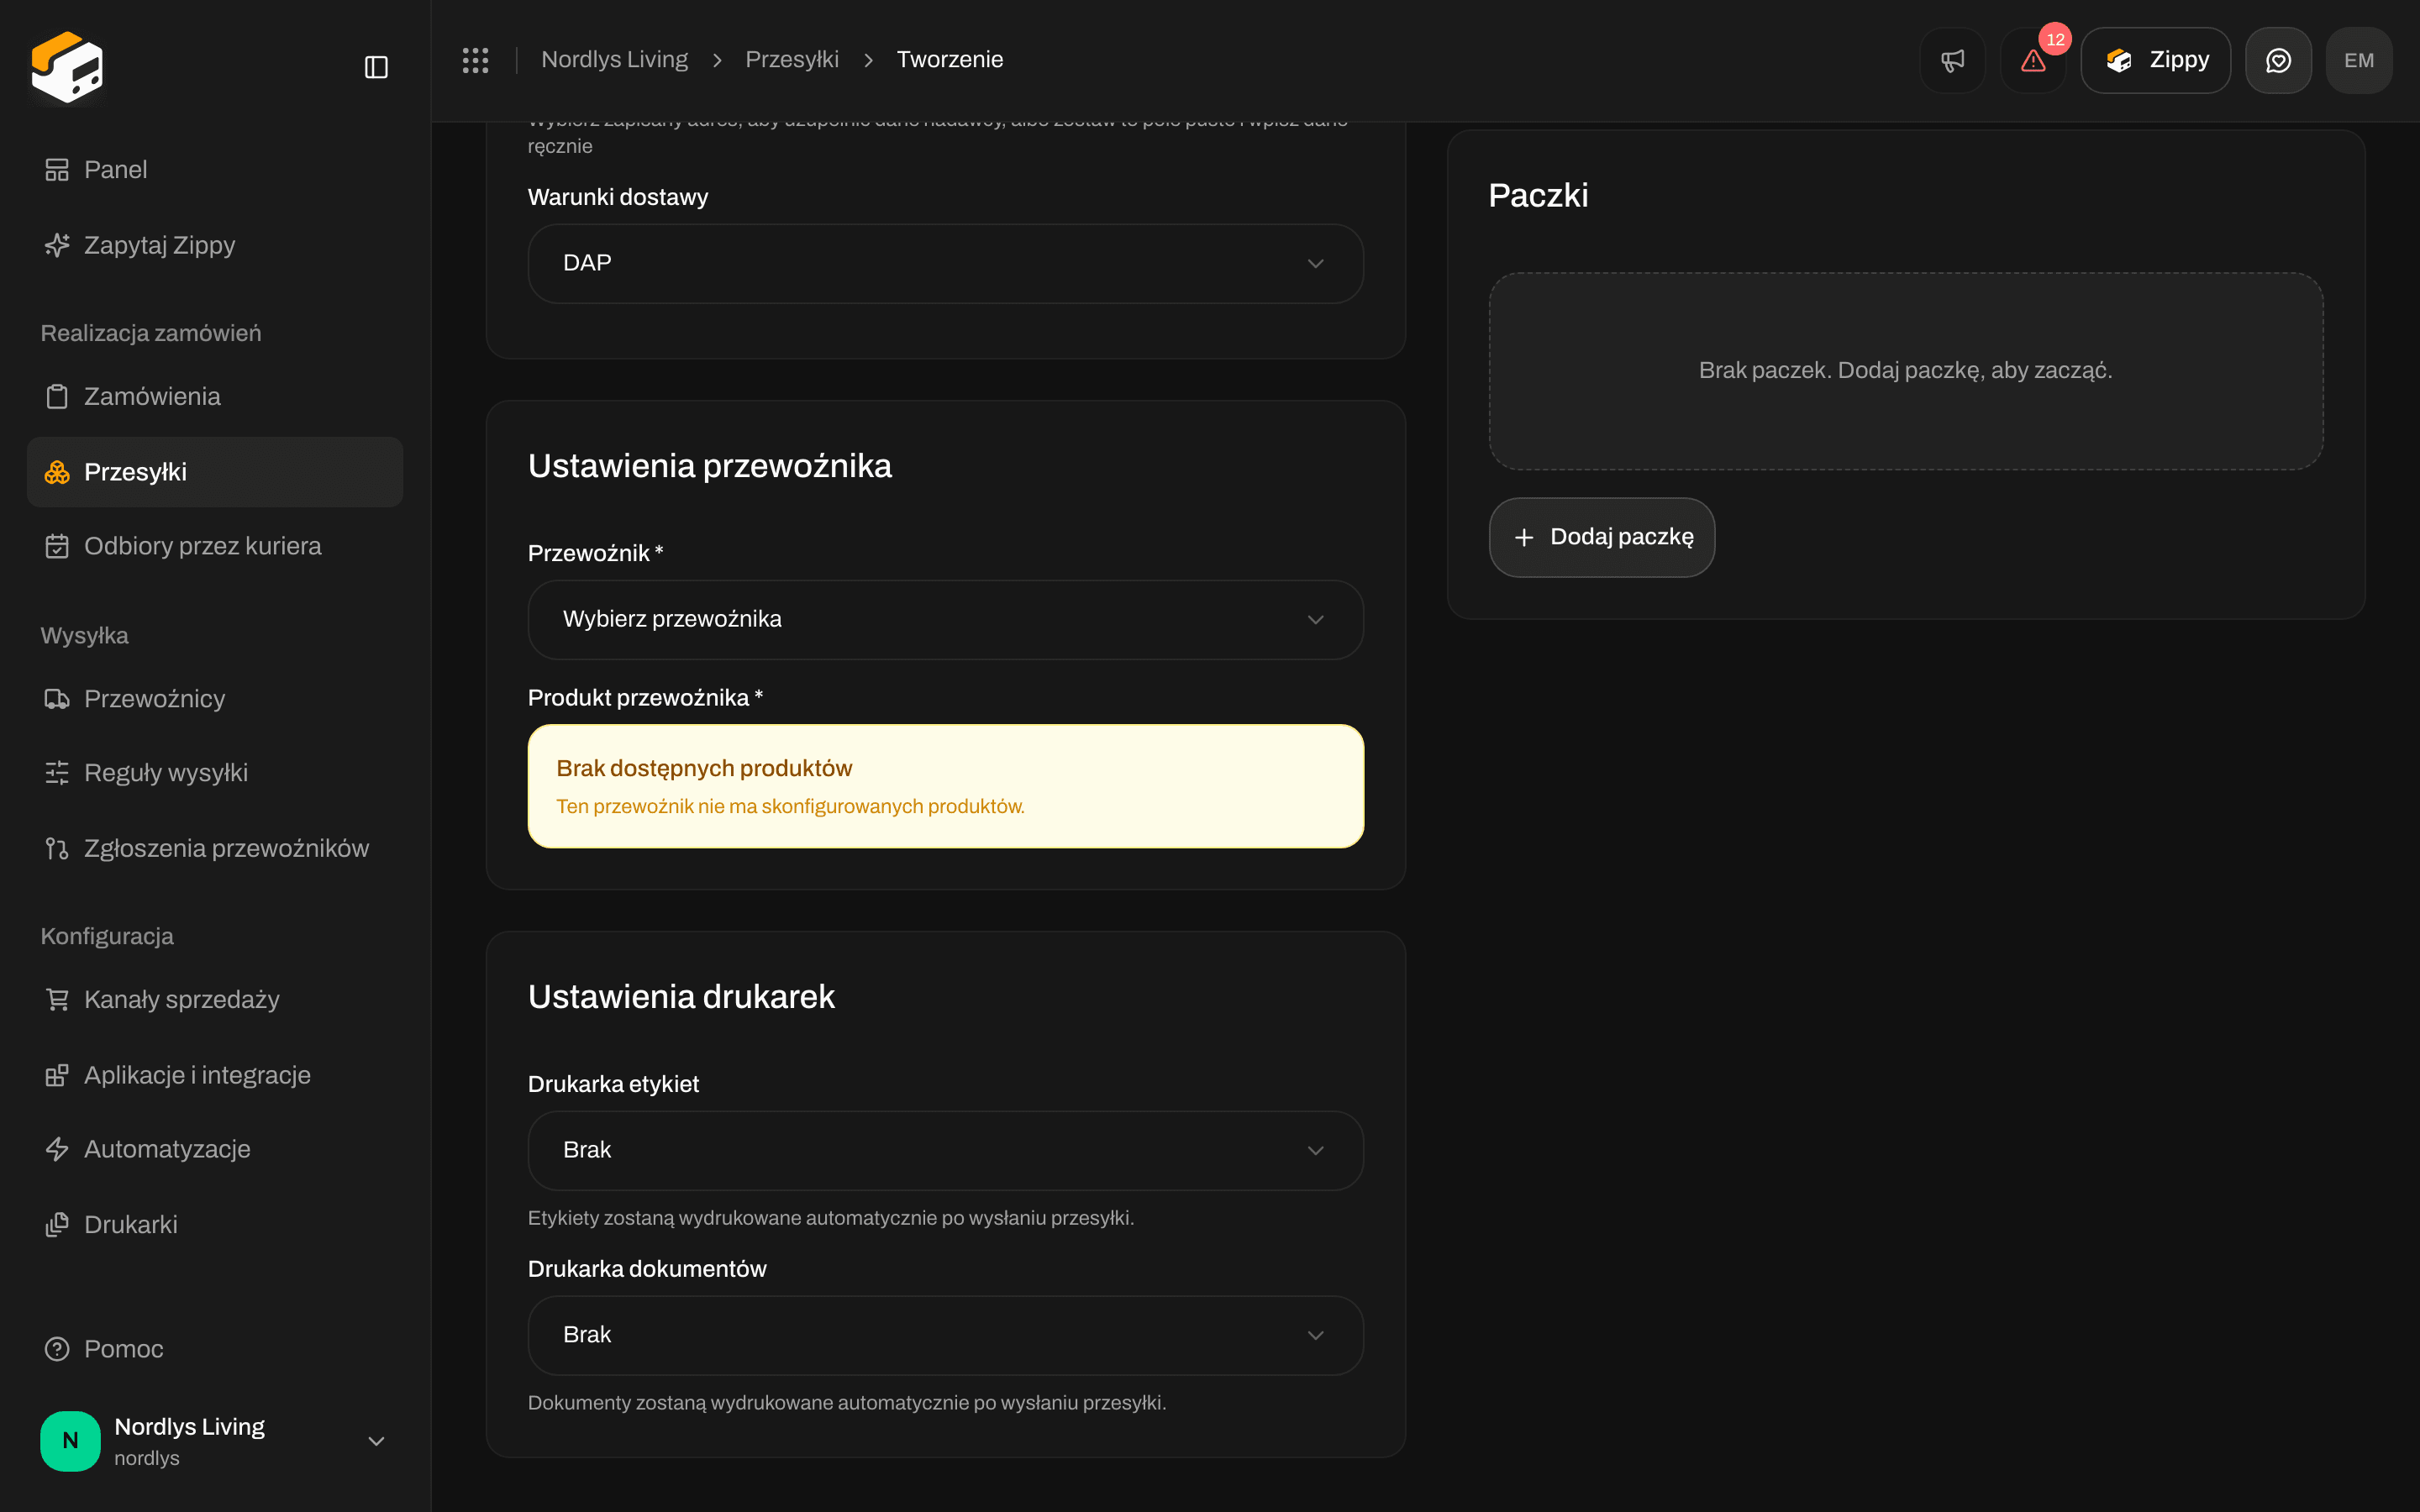Open the Wybierz przewoźnika dropdown
The image size is (2420, 1512).
click(x=946, y=620)
